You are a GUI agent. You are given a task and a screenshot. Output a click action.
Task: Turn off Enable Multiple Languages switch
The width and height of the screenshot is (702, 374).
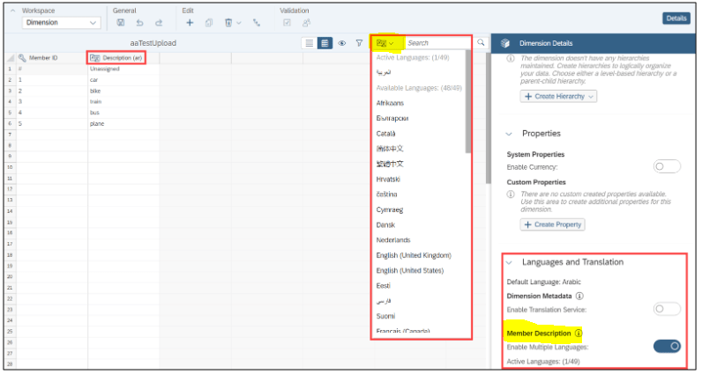pyautogui.click(x=668, y=346)
